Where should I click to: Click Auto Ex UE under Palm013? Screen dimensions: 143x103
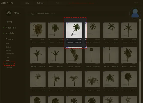tap(34, 91)
